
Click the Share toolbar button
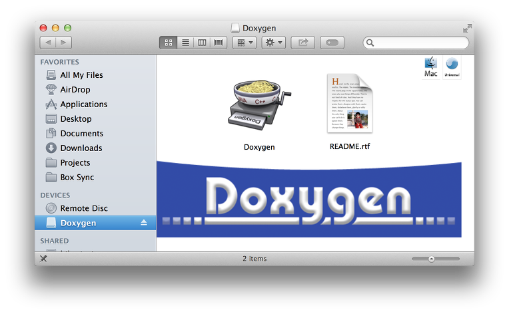pyautogui.click(x=303, y=43)
